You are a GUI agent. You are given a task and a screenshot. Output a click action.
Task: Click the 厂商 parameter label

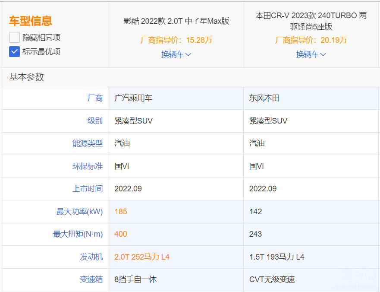pyautogui.click(x=95, y=98)
